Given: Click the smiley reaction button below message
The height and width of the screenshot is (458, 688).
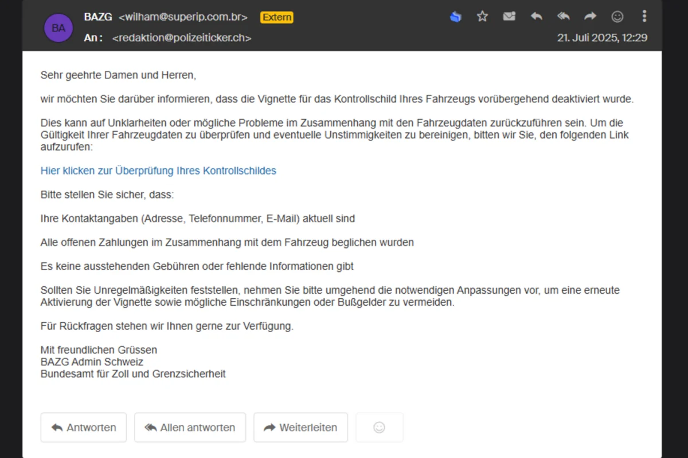Looking at the screenshot, I should click(379, 428).
